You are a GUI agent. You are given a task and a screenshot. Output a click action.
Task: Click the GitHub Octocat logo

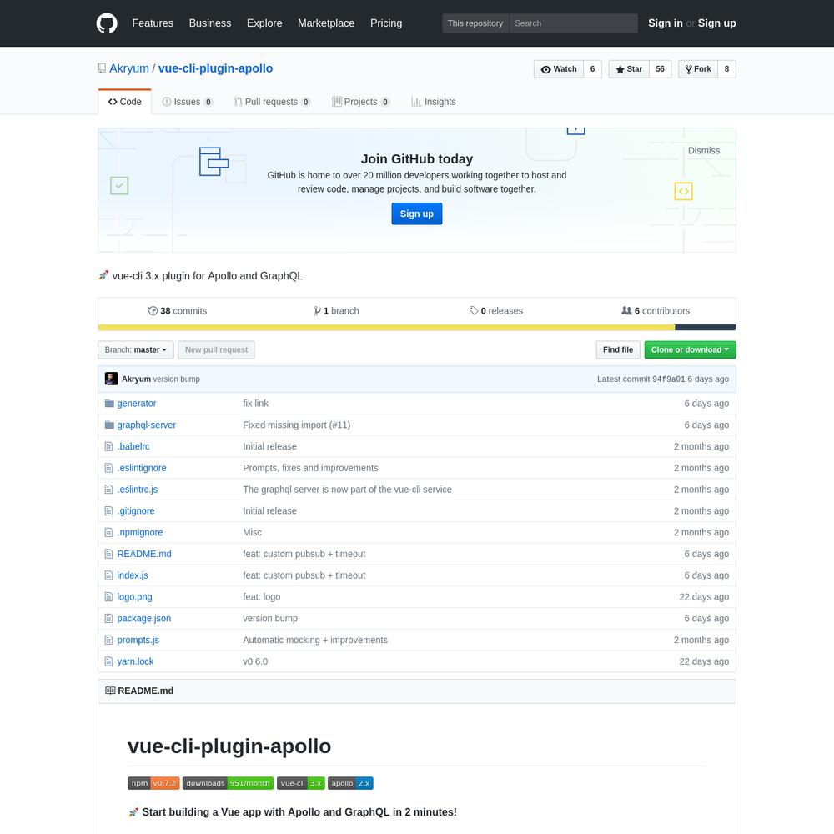(107, 23)
